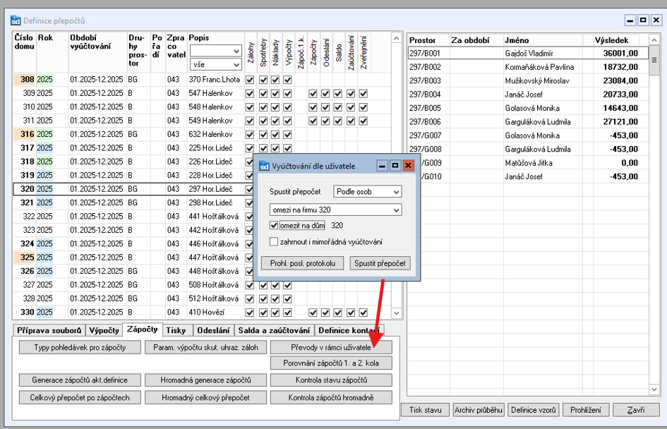Click 'Převody v rámci uživatele' button
This screenshot has width=667, height=429.
(331, 347)
